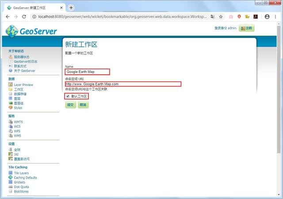Click the layer groups icon
The width and height of the screenshot is (283, 199).
click(11, 103)
